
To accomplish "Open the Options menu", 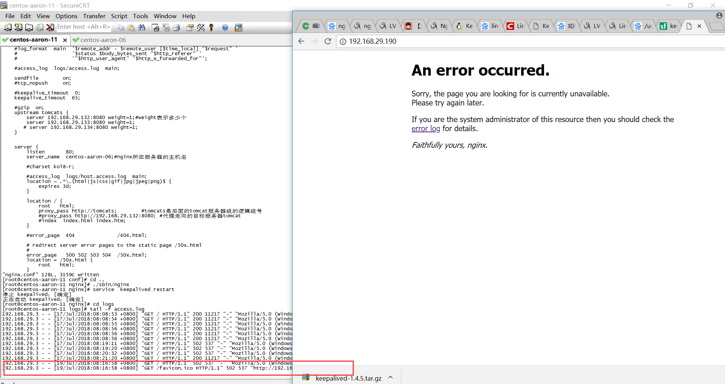I will pyautogui.click(x=67, y=16).
